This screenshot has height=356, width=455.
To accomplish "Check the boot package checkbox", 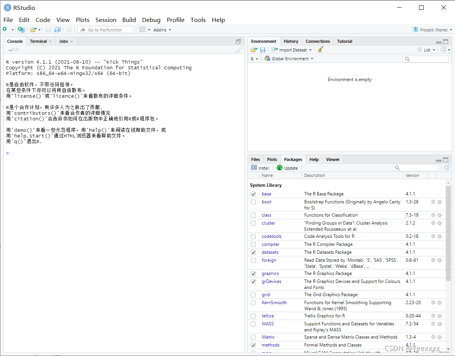I will pos(253,202).
